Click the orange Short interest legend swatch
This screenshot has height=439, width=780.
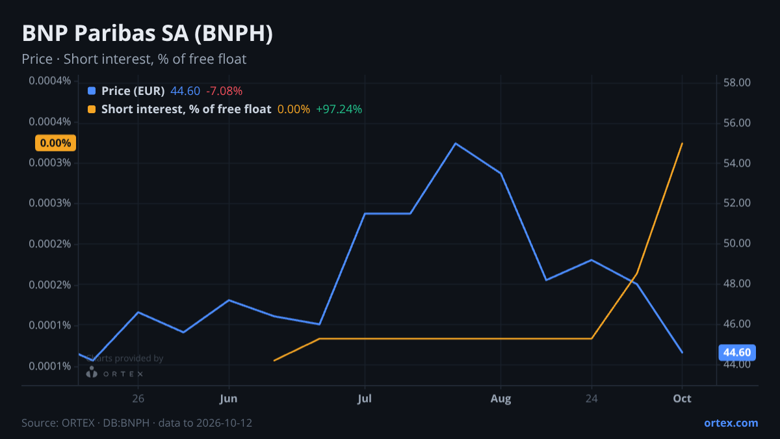pos(91,109)
